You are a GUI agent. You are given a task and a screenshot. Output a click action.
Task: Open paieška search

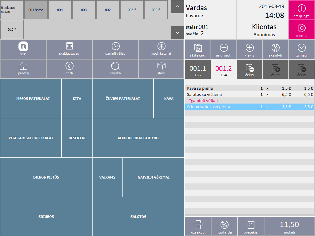pos(115,69)
